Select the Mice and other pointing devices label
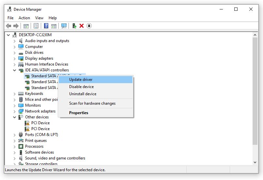 [41, 99]
